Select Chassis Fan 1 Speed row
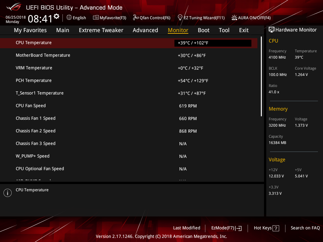This screenshot has height=242, width=323. (129, 118)
